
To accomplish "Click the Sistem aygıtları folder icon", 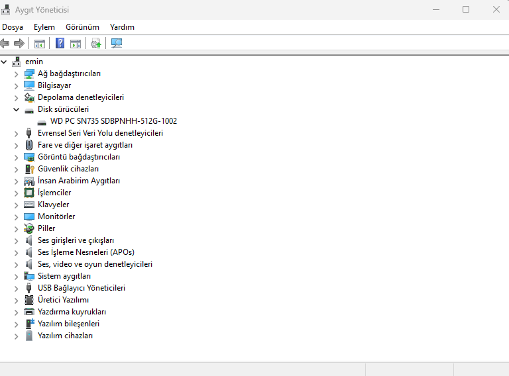I will [x=29, y=276].
